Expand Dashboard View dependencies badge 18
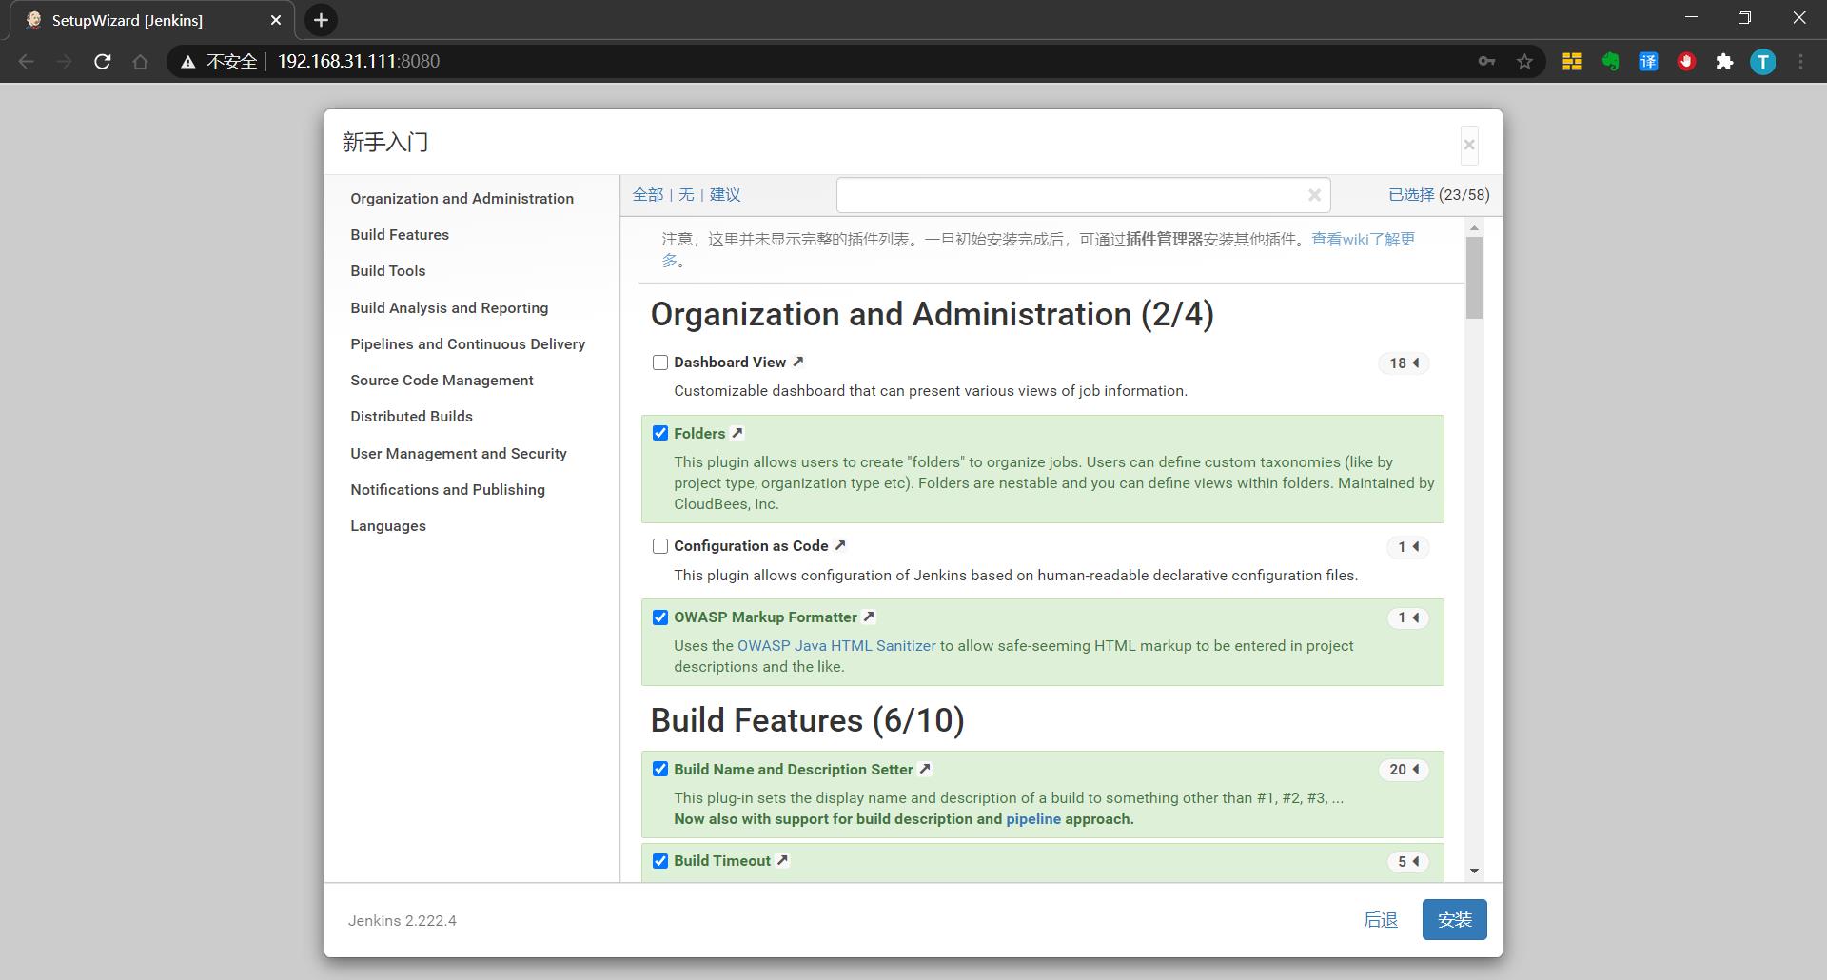This screenshot has height=980, width=1827. 1404,363
